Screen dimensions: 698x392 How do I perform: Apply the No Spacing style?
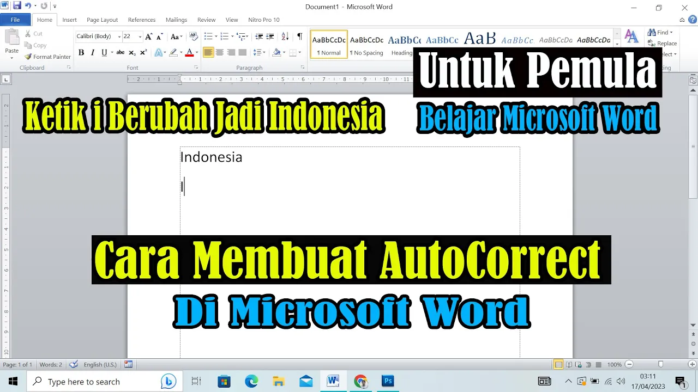(x=366, y=45)
